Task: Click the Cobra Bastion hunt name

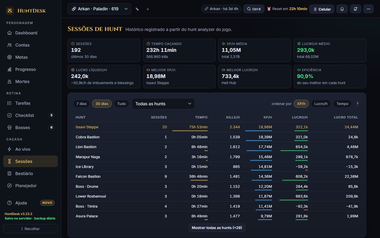Action: pos(88,137)
